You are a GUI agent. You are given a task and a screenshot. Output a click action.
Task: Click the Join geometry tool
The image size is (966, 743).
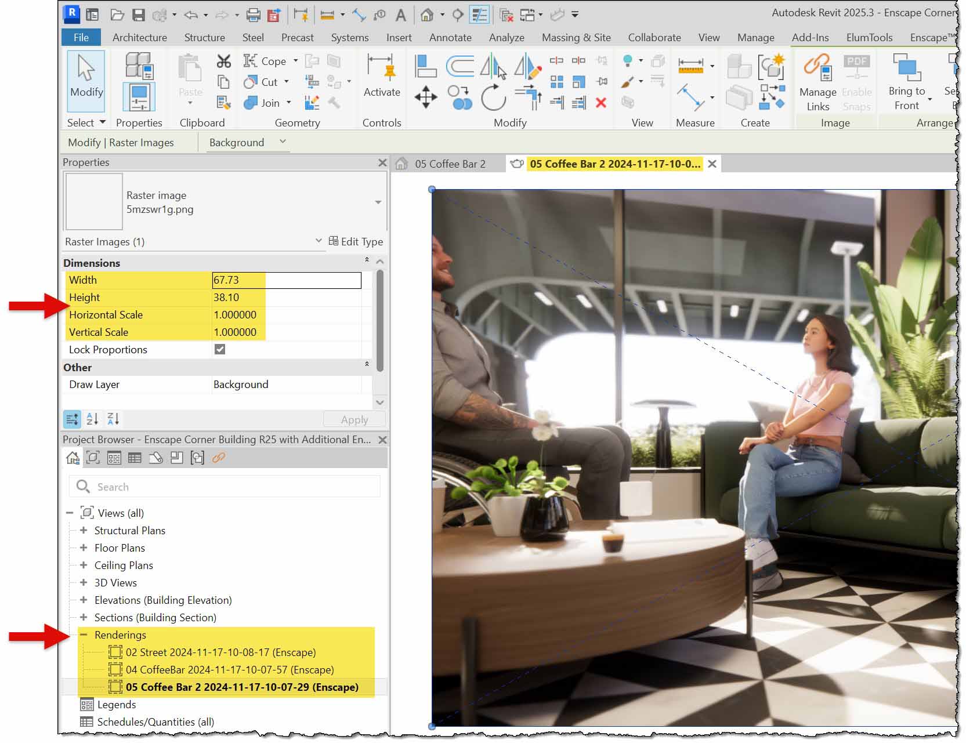tap(266, 103)
